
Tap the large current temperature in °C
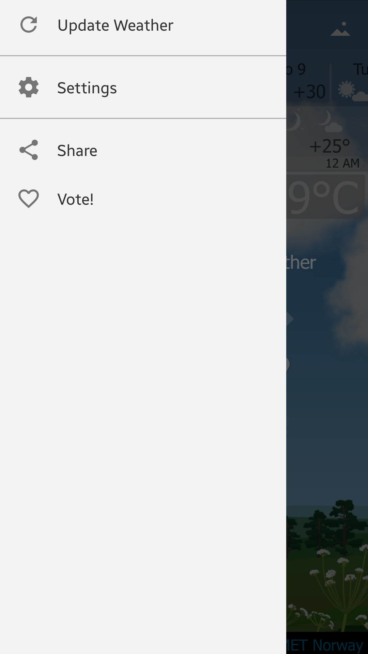pos(325,197)
